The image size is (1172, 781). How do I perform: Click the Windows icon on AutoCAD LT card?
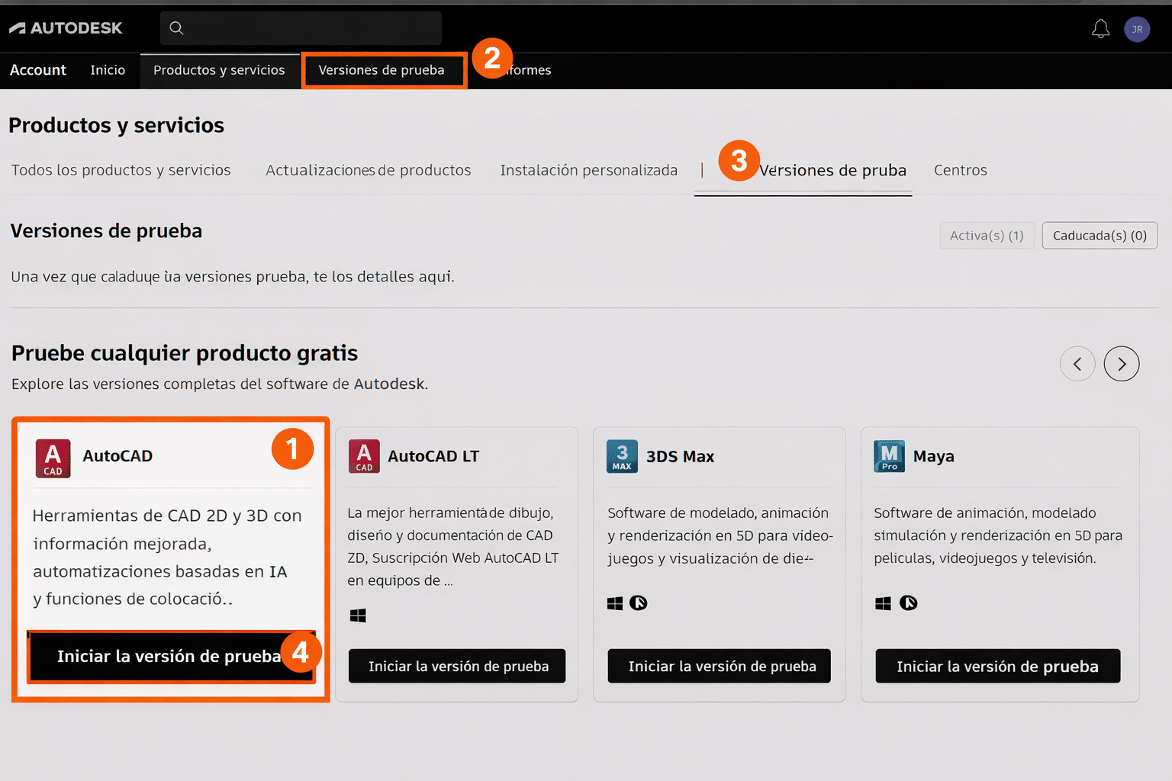click(x=359, y=615)
